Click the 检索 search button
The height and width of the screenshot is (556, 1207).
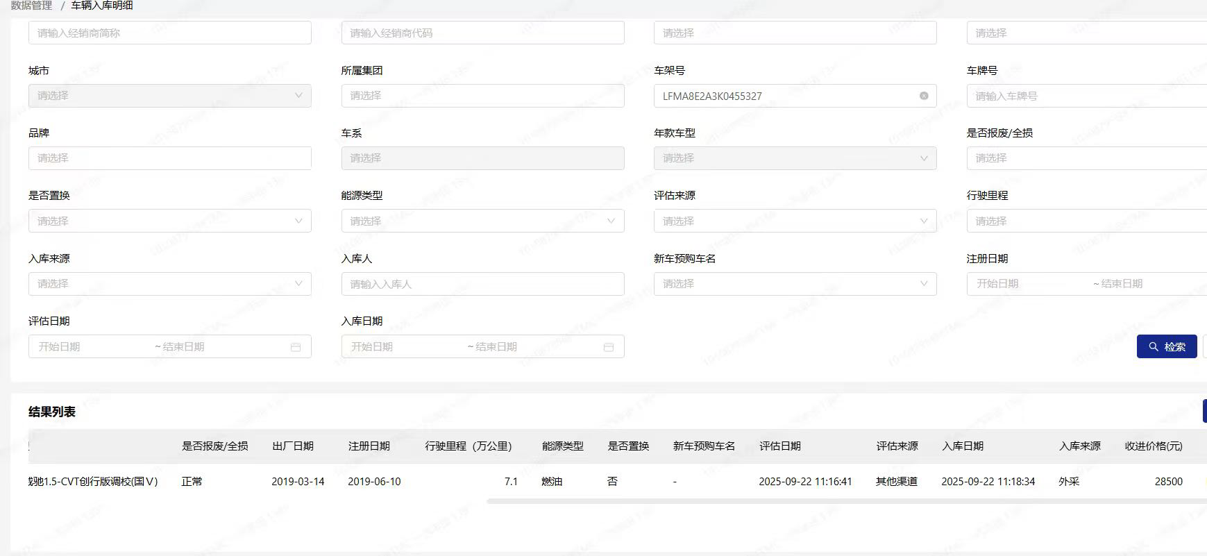pyautogui.click(x=1167, y=346)
